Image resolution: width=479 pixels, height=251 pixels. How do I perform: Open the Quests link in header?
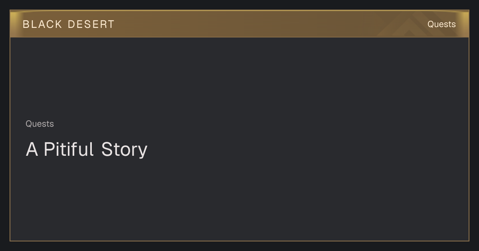(441, 24)
